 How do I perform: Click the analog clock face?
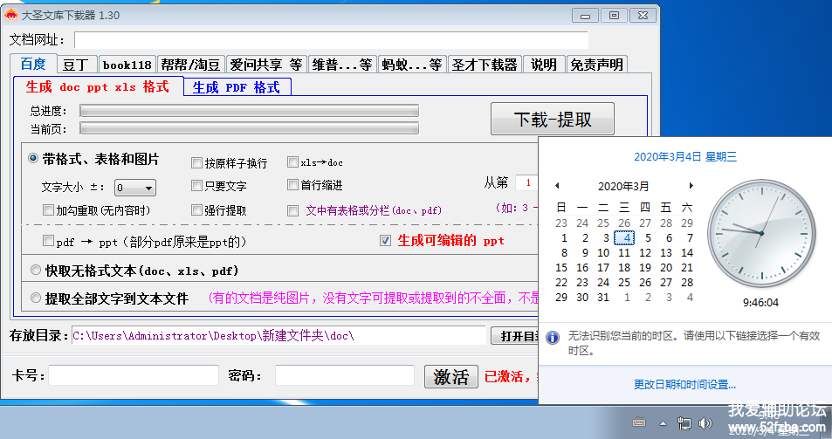[x=761, y=233]
